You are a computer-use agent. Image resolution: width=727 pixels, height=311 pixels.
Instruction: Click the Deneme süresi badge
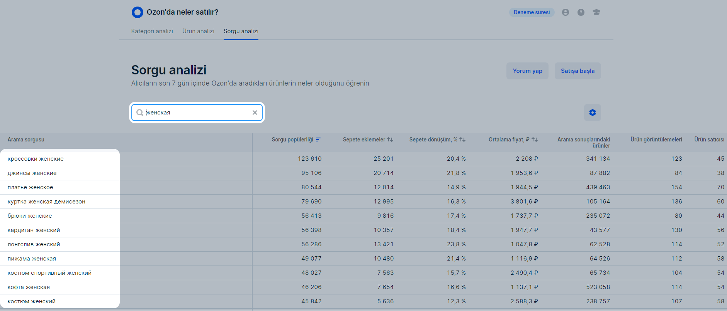532,12
